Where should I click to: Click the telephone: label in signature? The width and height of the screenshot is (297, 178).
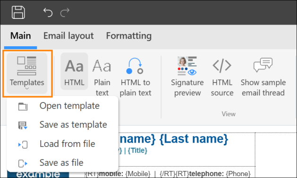click(207, 174)
